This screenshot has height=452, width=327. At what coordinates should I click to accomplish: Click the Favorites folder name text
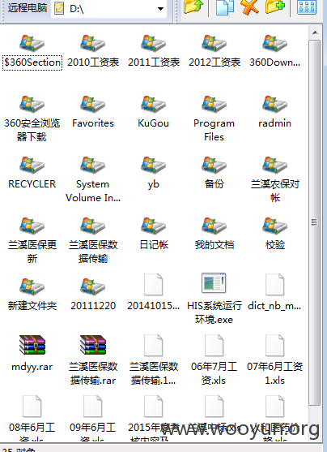[93, 123]
